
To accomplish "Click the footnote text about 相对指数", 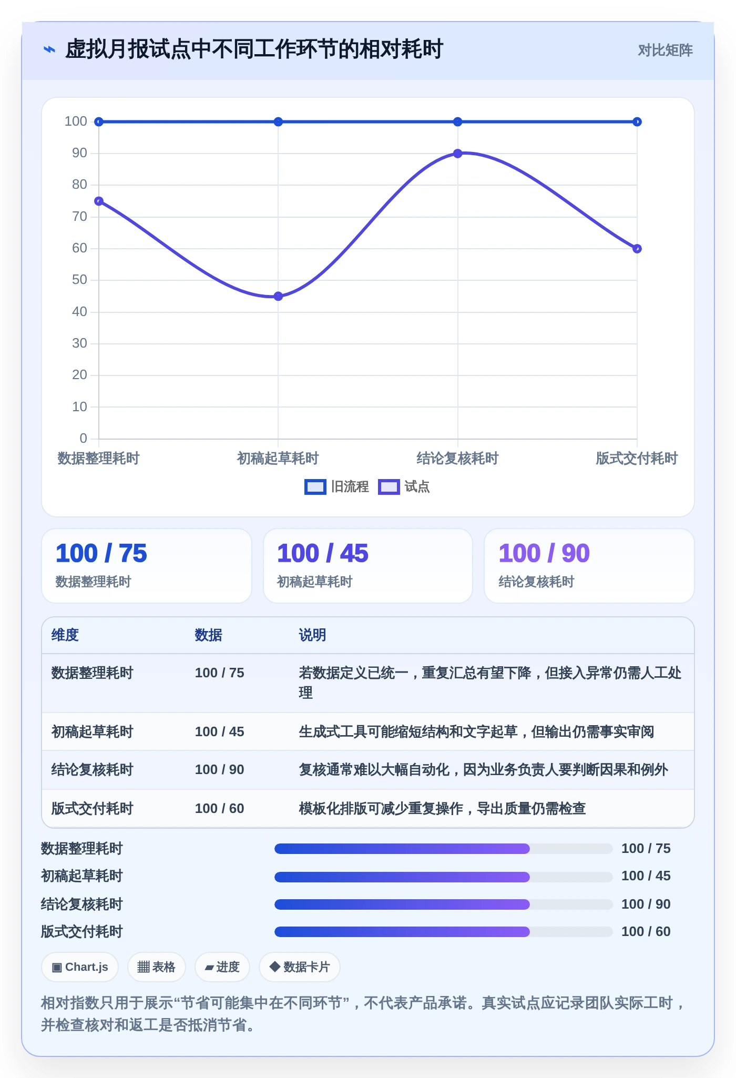I will tap(363, 1014).
